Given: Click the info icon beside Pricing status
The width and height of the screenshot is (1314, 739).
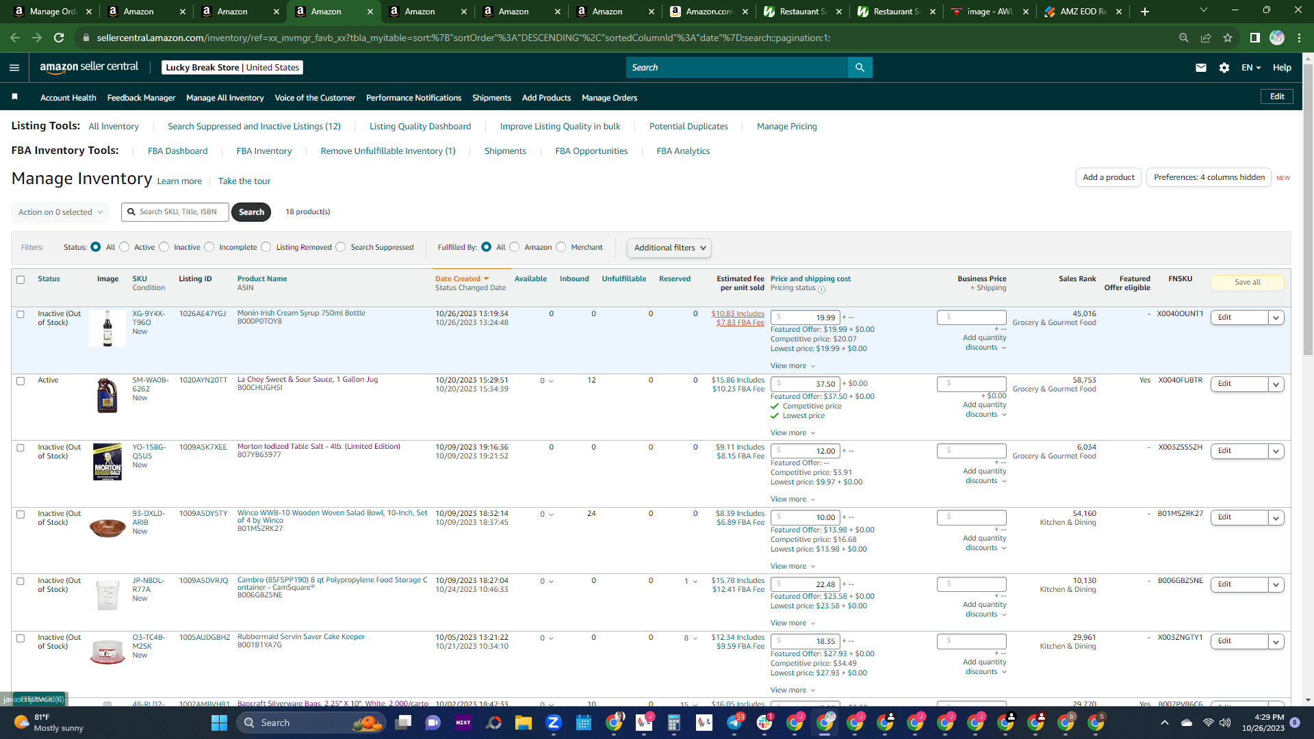Looking at the screenshot, I should pyautogui.click(x=821, y=289).
